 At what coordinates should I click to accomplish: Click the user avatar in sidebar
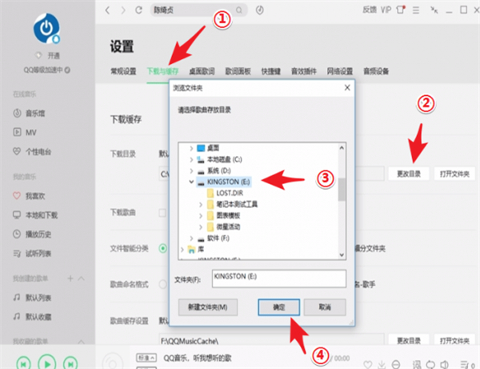click(x=46, y=28)
